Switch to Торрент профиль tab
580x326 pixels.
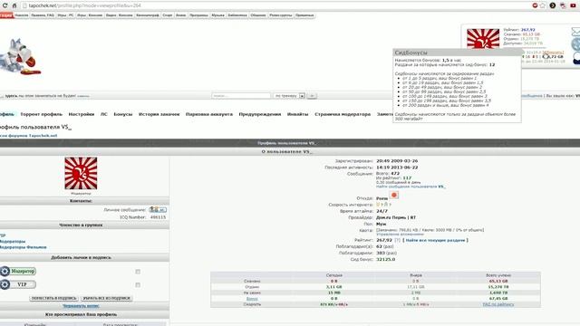[42, 114]
